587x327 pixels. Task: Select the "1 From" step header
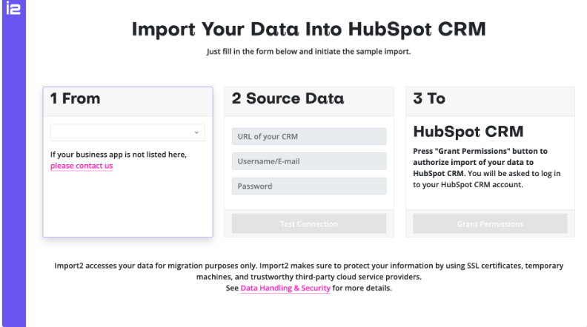(x=76, y=98)
